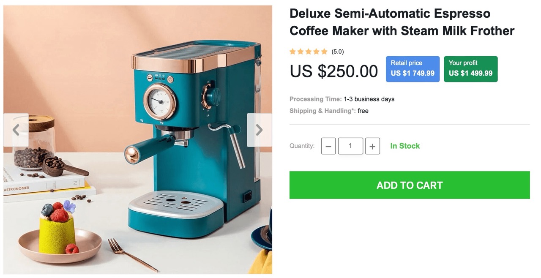
Task: Click the Deluxe Semi-Automatic Espresso product title
Action: point(402,22)
